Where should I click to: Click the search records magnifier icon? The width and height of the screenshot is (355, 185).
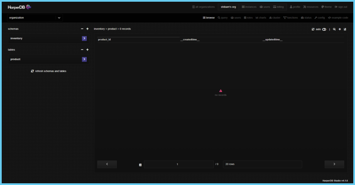click(334, 29)
